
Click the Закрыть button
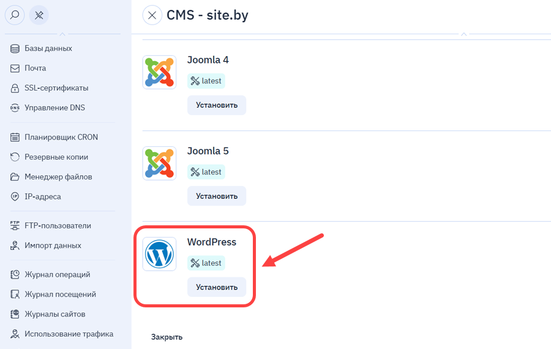(167, 337)
